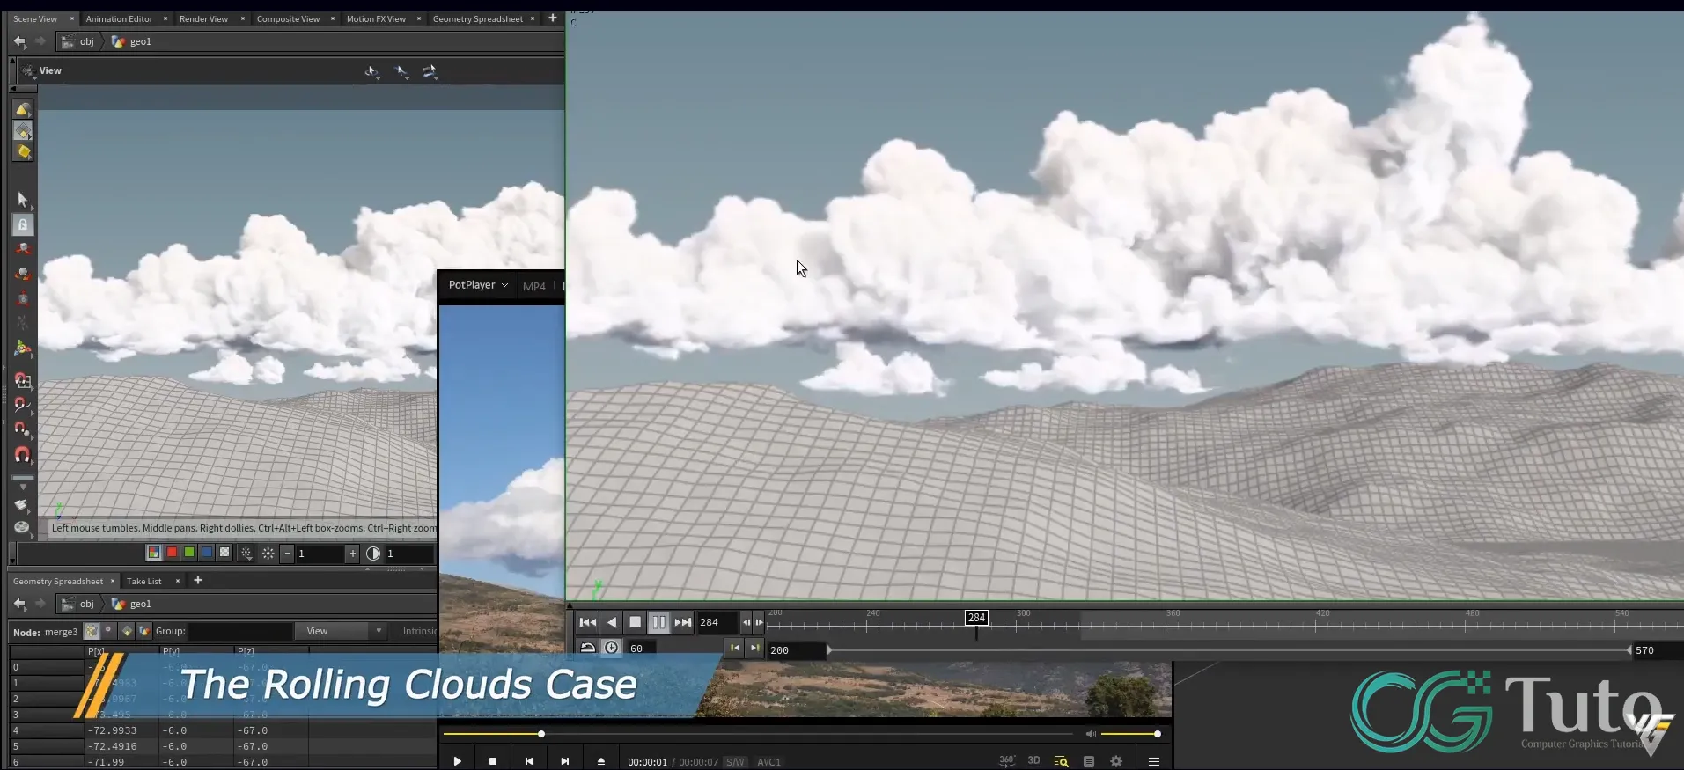Toggle the red channel display
This screenshot has width=1684, height=770.
[x=172, y=553]
